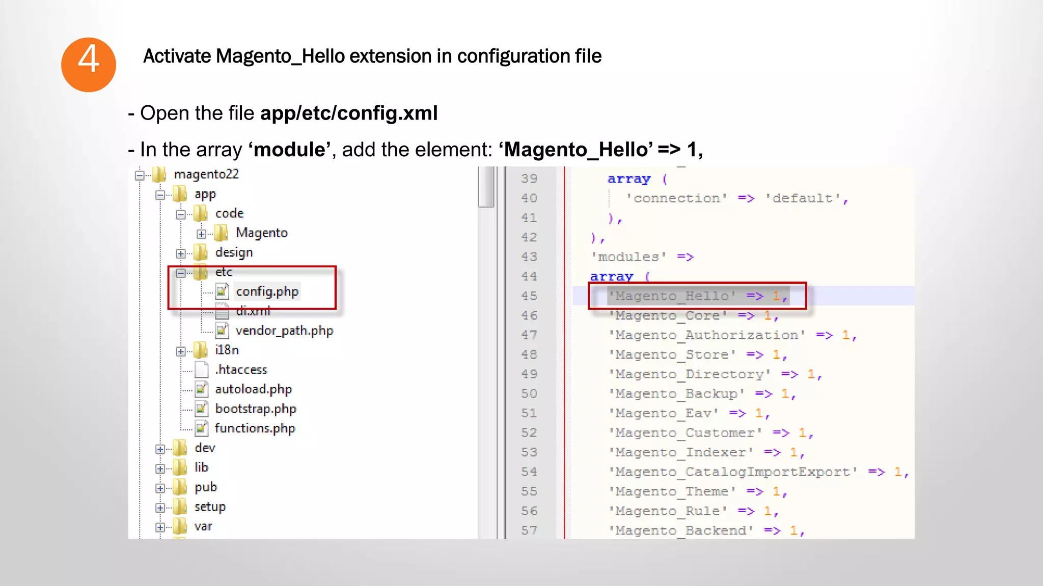This screenshot has height=586, width=1043.
Task: Click the magento22 folder icon
Action: pos(159,174)
